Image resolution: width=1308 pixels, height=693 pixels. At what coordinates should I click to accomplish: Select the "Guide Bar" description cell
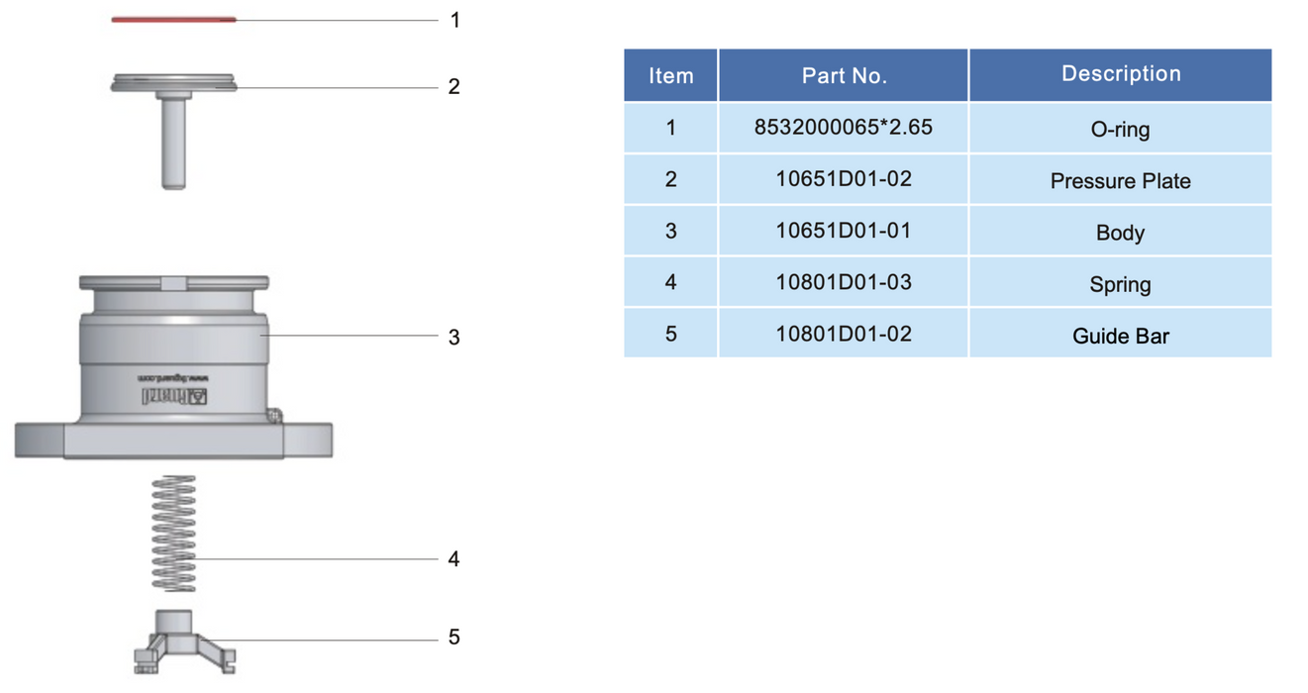pos(1120,336)
